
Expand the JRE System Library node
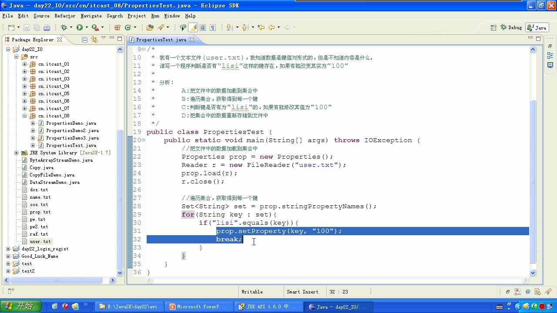(16, 153)
